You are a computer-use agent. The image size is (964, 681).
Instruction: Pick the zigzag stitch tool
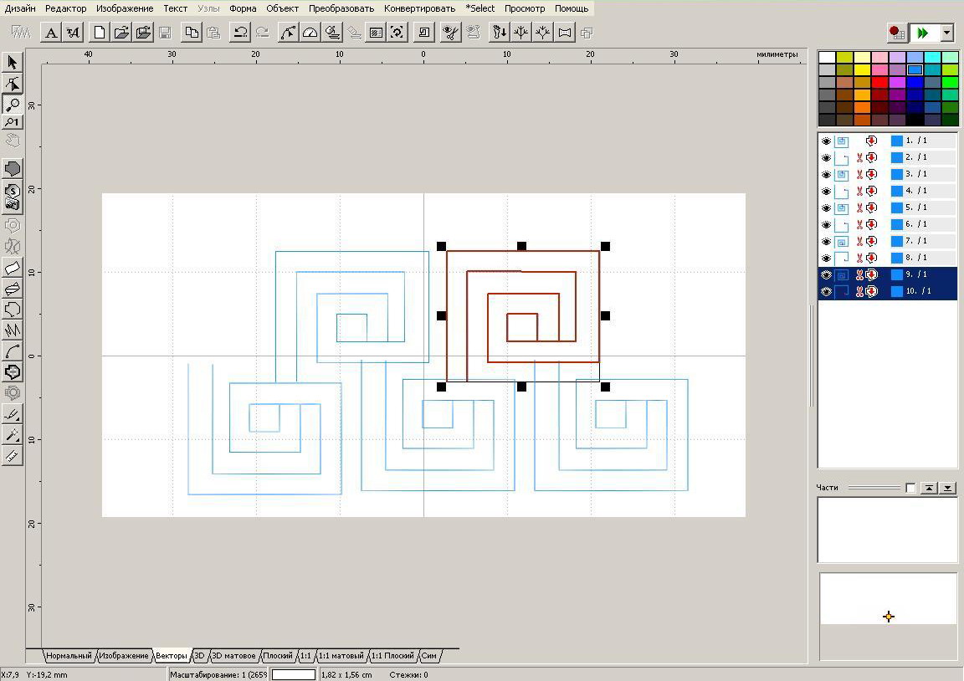(13, 330)
